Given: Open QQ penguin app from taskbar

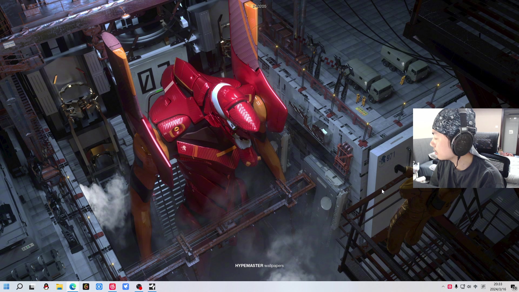Looking at the screenshot, I should pyautogui.click(x=46, y=287).
